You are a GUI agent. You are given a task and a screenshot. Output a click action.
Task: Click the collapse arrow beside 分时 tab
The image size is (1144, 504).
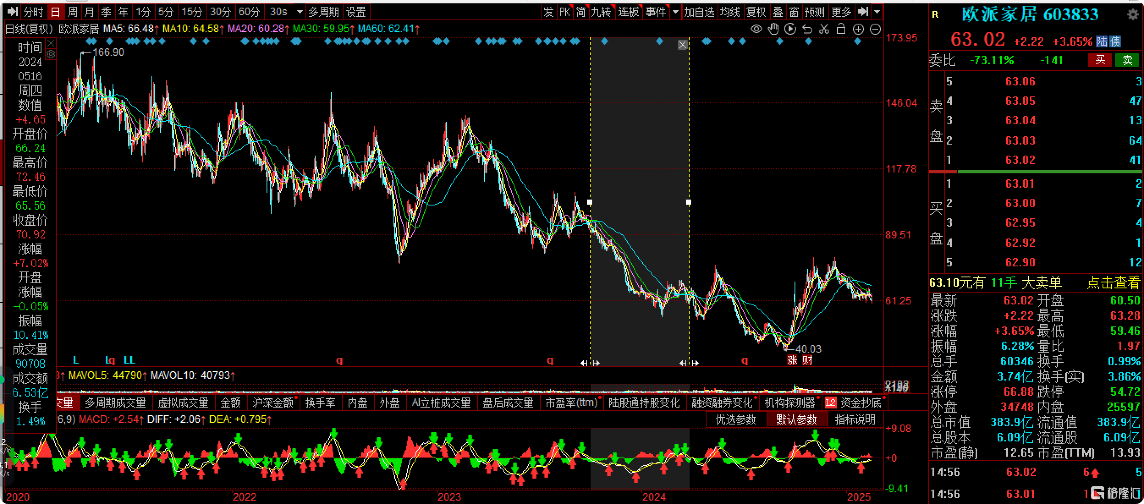(12, 12)
